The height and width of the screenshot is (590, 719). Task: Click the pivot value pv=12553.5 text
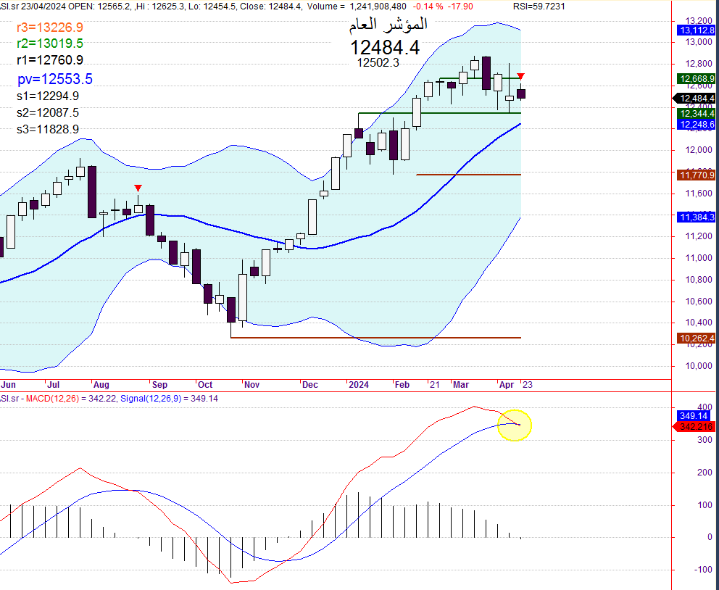coord(55,79)
